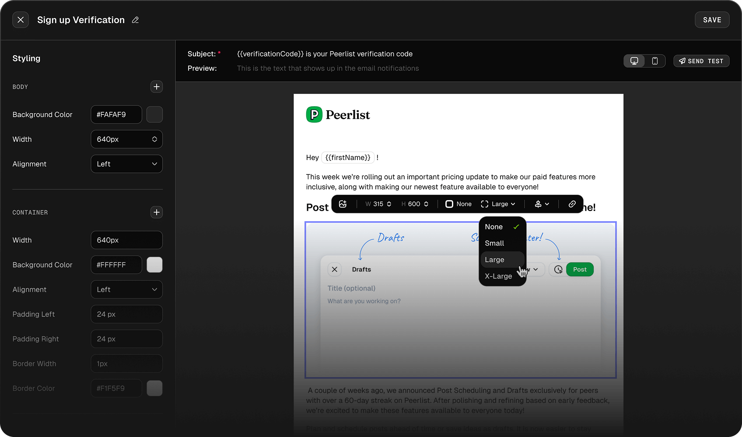
Task: Click the edit pencil beside Sign up Verification
Action: (x=135, y=20)
